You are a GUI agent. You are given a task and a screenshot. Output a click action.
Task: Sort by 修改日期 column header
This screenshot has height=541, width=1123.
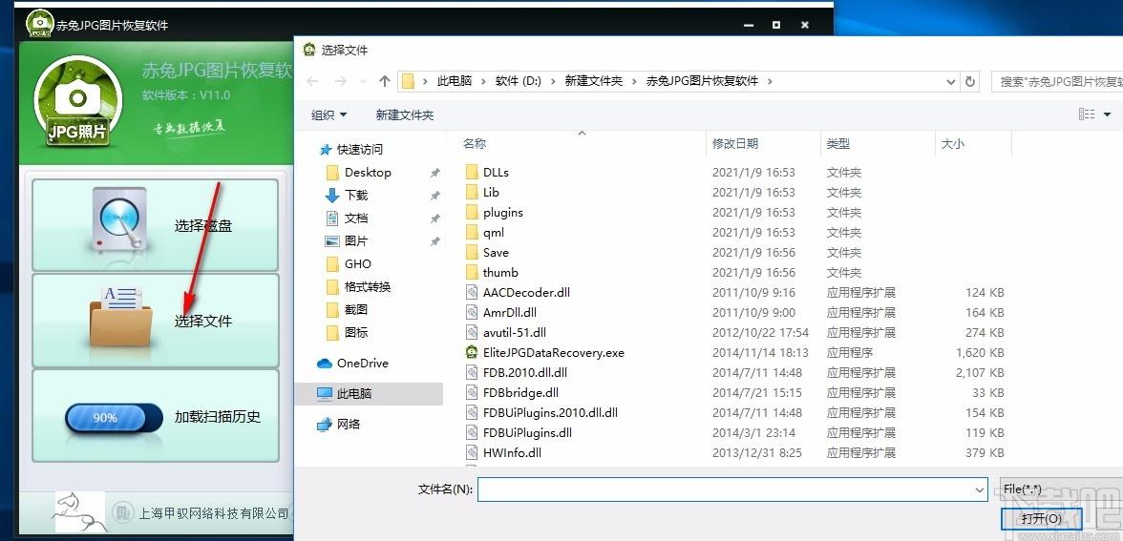pos(735,144)
